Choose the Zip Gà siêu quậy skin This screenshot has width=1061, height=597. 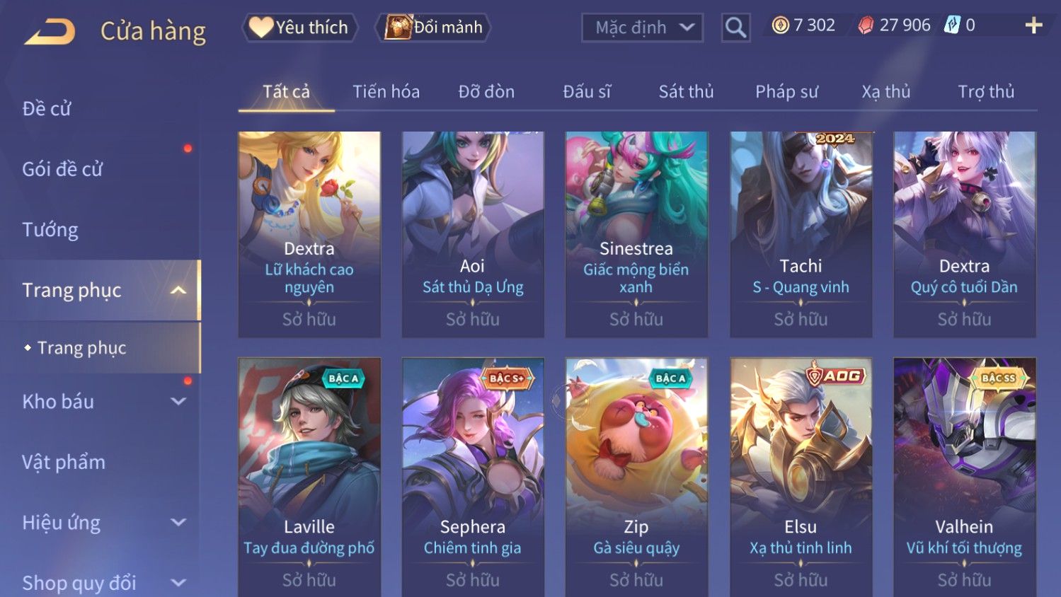click(x=636, y=477)
